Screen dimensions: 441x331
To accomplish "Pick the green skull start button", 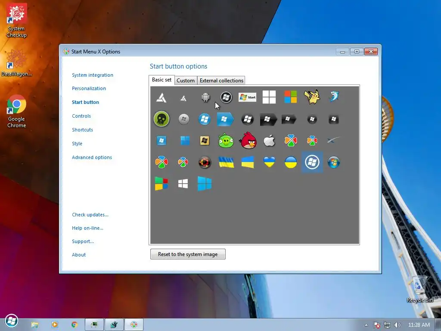I will point(161,119).
